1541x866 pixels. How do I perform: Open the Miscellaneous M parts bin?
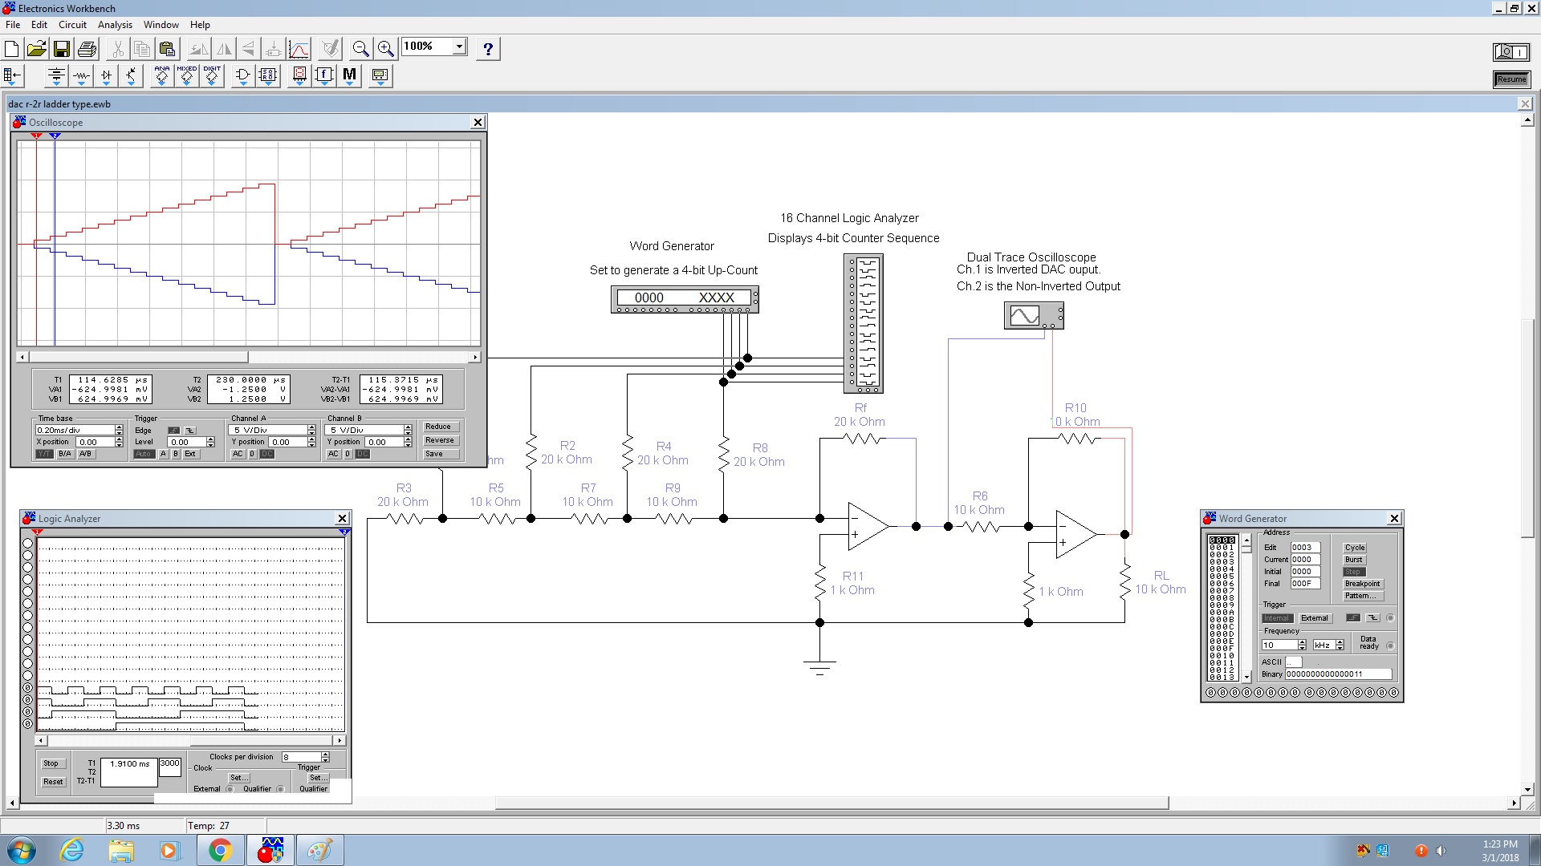[x=349, y=76]
